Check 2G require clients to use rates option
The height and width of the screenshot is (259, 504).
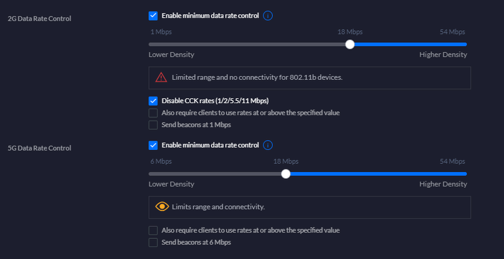point(153,113)
